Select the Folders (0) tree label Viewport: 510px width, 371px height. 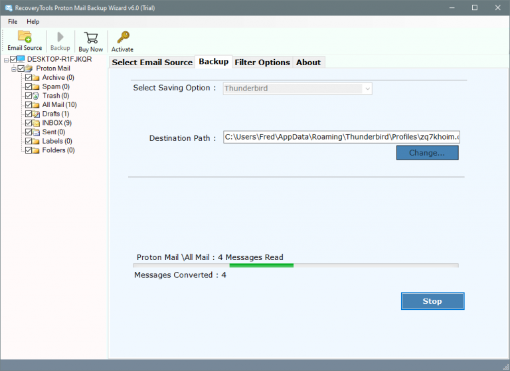58,150
